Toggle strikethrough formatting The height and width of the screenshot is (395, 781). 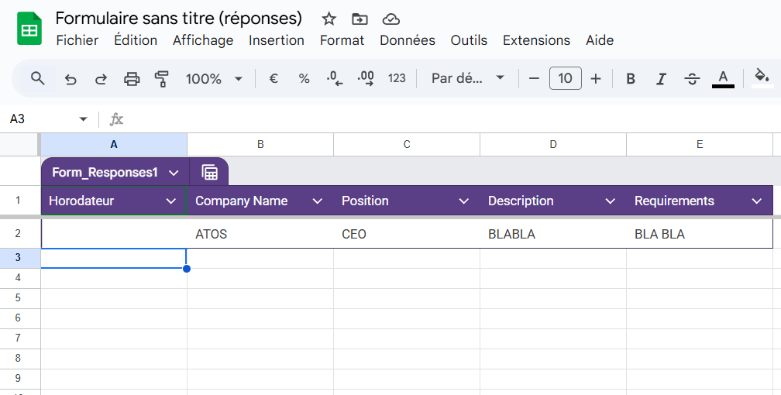[x=692, y=79]
